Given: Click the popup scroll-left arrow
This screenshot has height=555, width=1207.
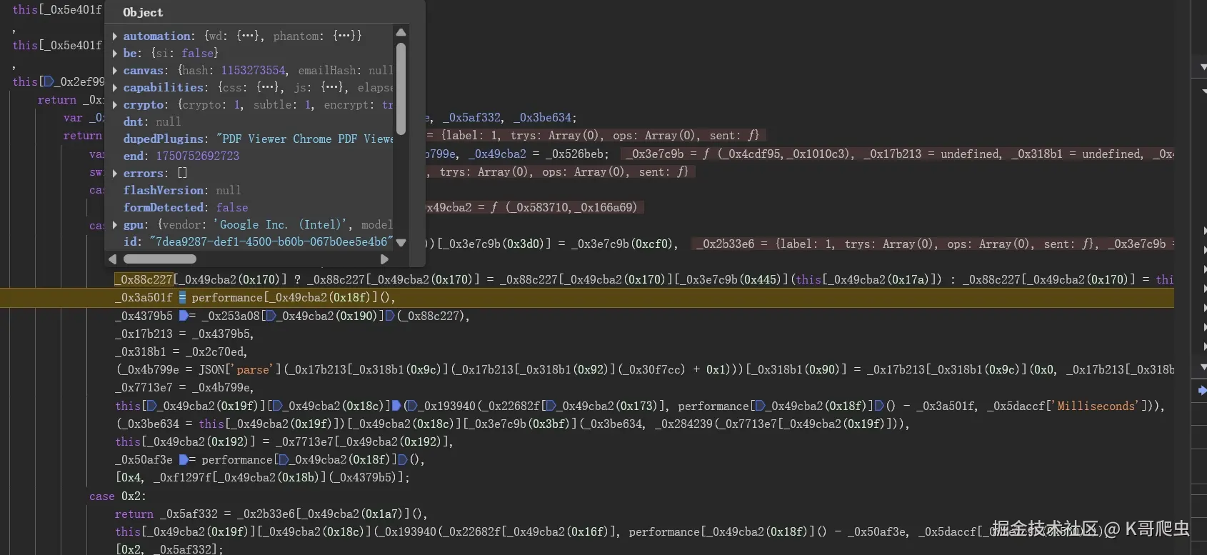Looking at the screenshot, I should tap(112, 259).
